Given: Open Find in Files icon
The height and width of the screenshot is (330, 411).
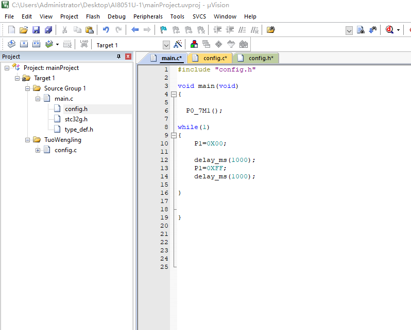Looking at the screenshot, I should 271,30.
